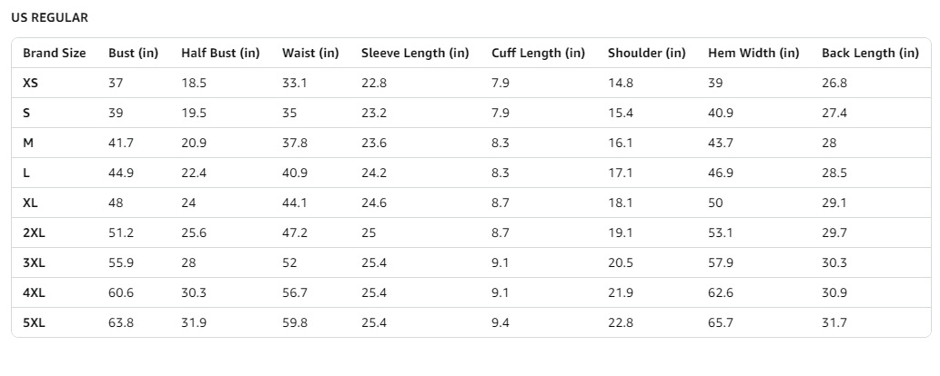Click the Shoulder (in) column header
Viewport: 940px width, 376px height.
pyautogui.click(x=647, y=53)
